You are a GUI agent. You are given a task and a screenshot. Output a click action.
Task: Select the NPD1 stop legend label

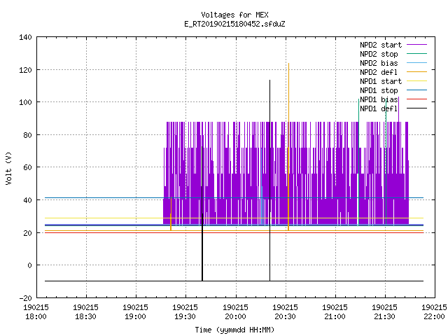[x=379, y=90]
